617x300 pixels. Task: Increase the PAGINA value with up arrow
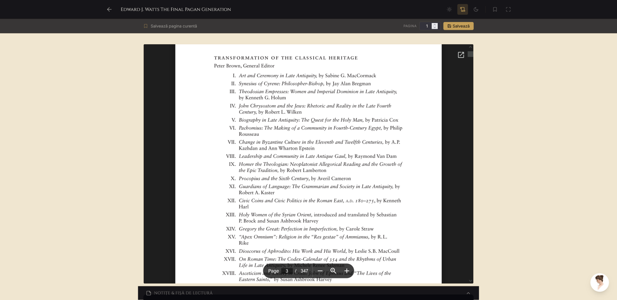coord(435,24)
